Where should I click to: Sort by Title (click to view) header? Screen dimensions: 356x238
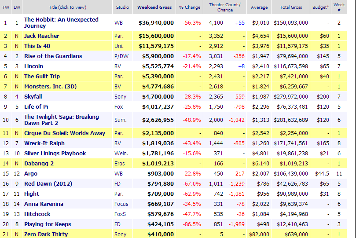pos(67,7)
